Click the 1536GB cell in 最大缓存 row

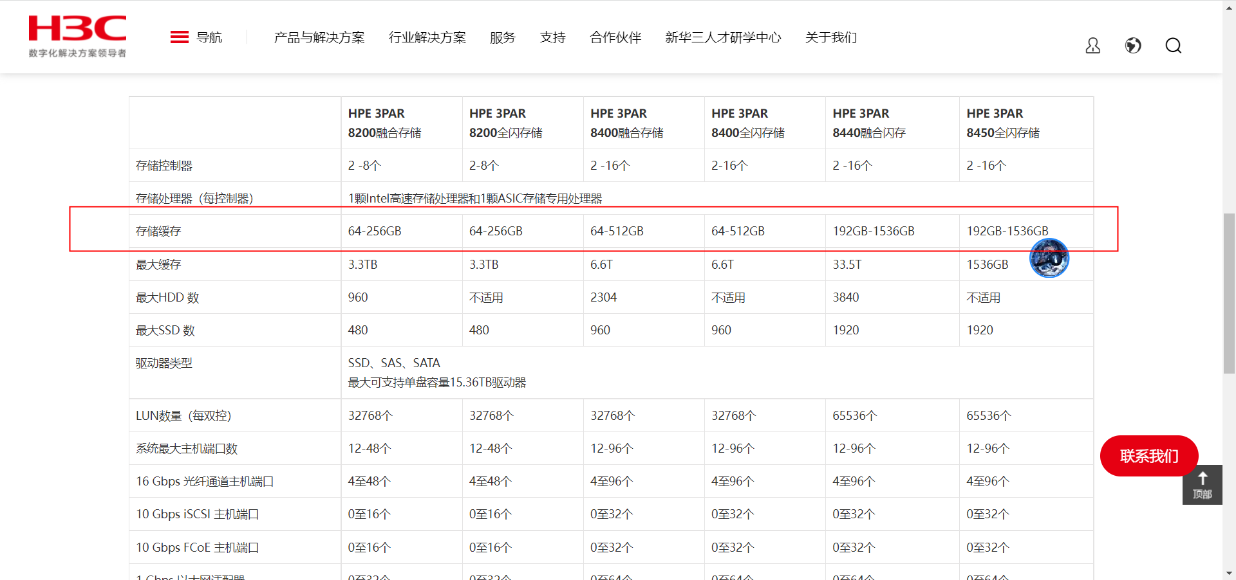987,264
